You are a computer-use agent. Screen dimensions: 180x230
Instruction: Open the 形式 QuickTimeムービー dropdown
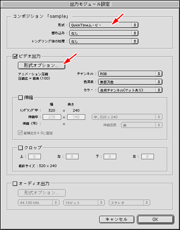(104, 25)
